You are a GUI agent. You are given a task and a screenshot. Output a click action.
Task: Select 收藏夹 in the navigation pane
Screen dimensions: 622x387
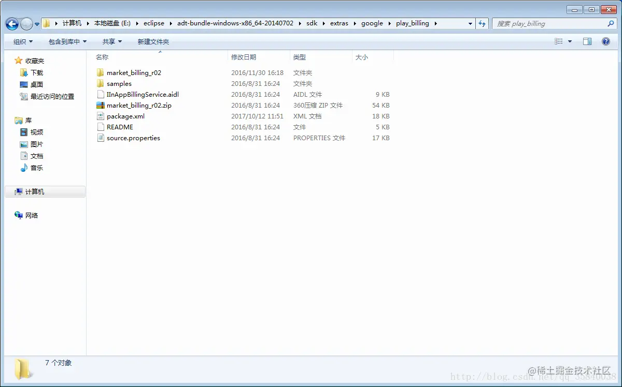click(35, 61)
